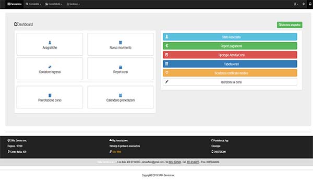Open the Report corsi card

click(121, 69)
